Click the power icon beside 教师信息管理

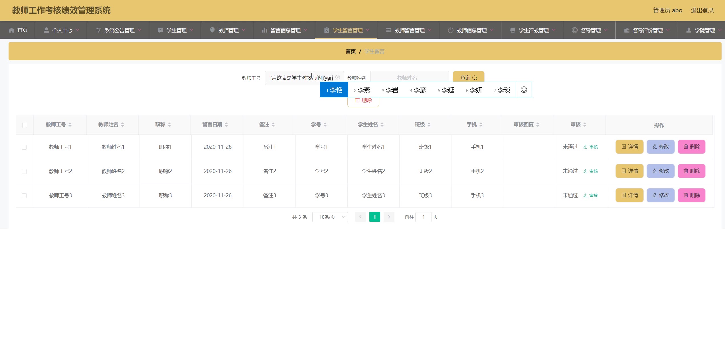[x=451, y=30]
